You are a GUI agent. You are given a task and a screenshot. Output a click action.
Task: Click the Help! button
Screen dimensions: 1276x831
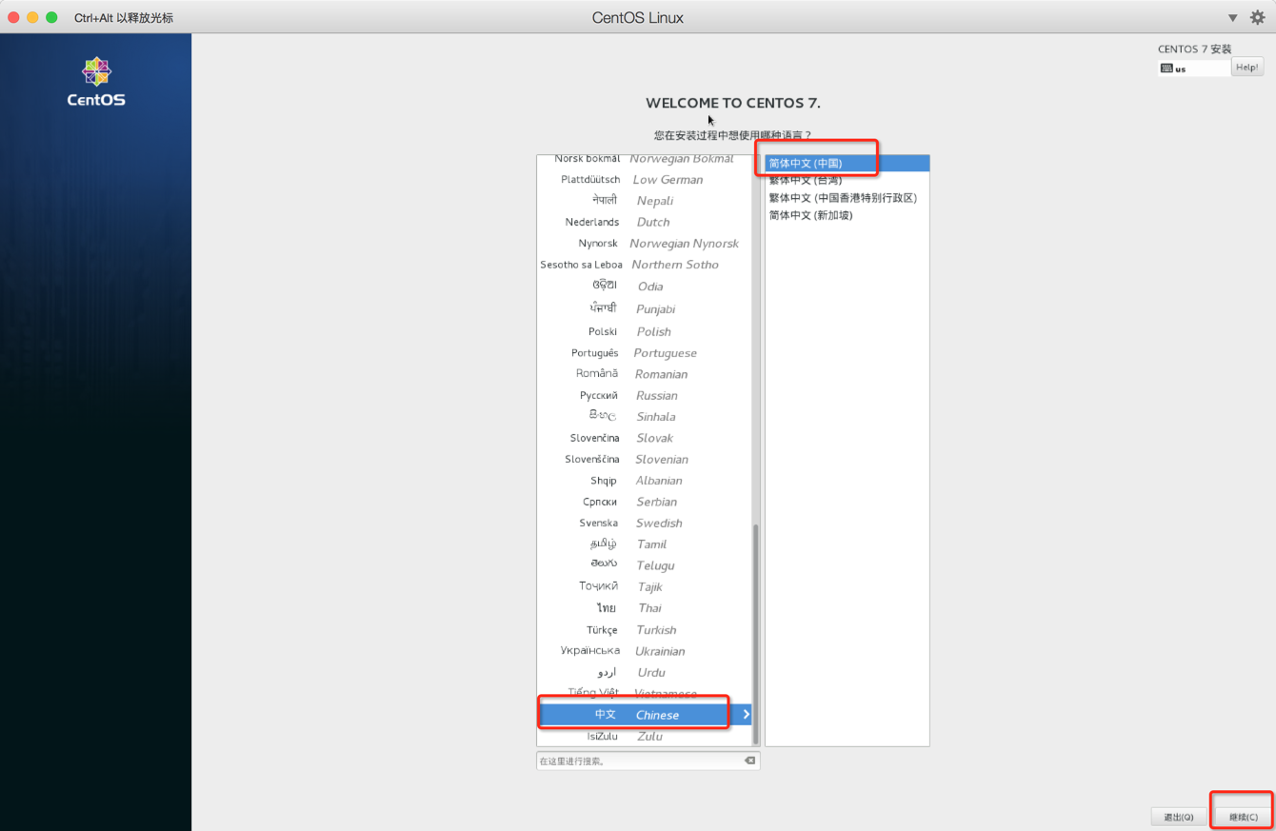(1247, 67)
